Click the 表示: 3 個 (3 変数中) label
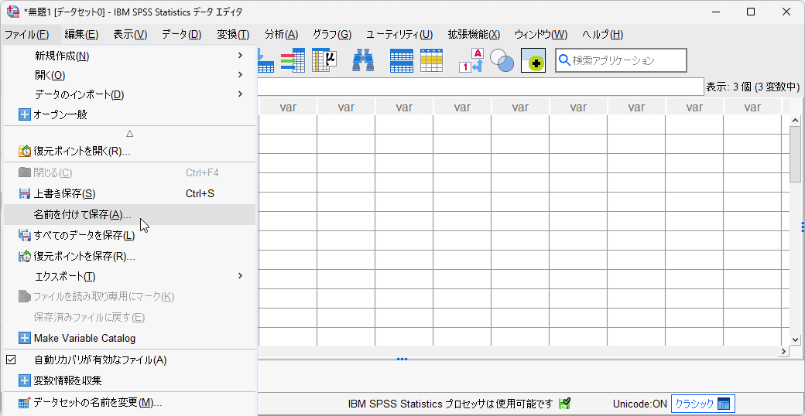Image resolution: width=805 pixels, height=416 pixels. [x=752, y=87]
